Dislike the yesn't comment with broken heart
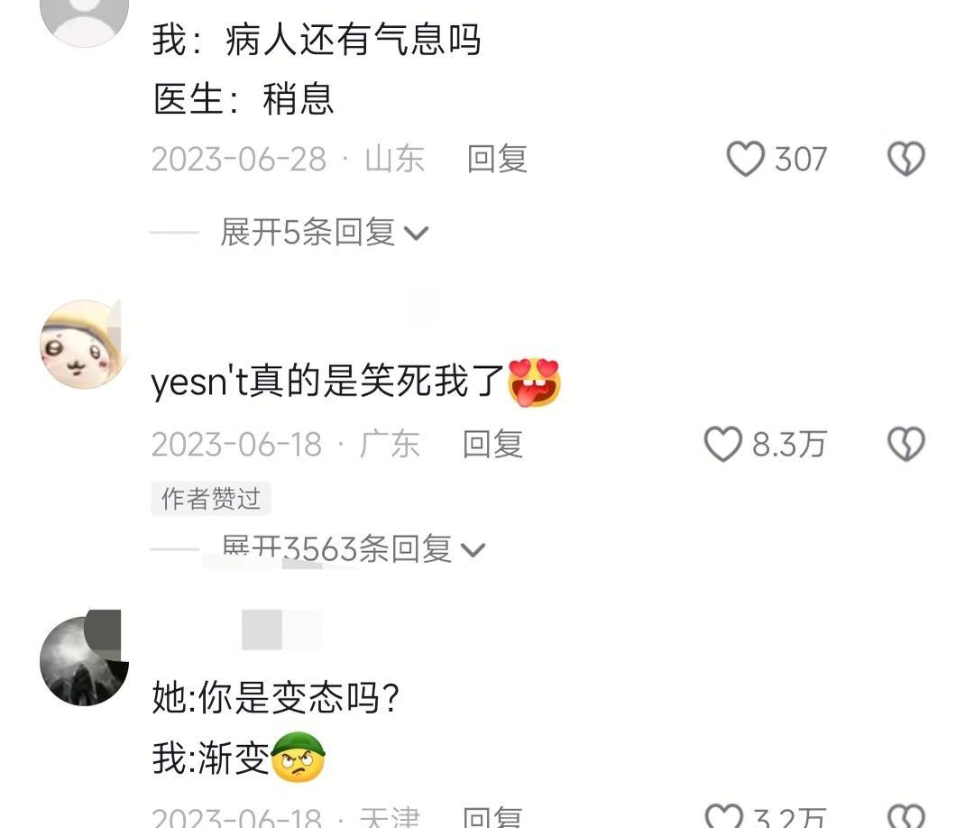The height and width of the screenshot is (828, 974). click(x=906, y=444)
